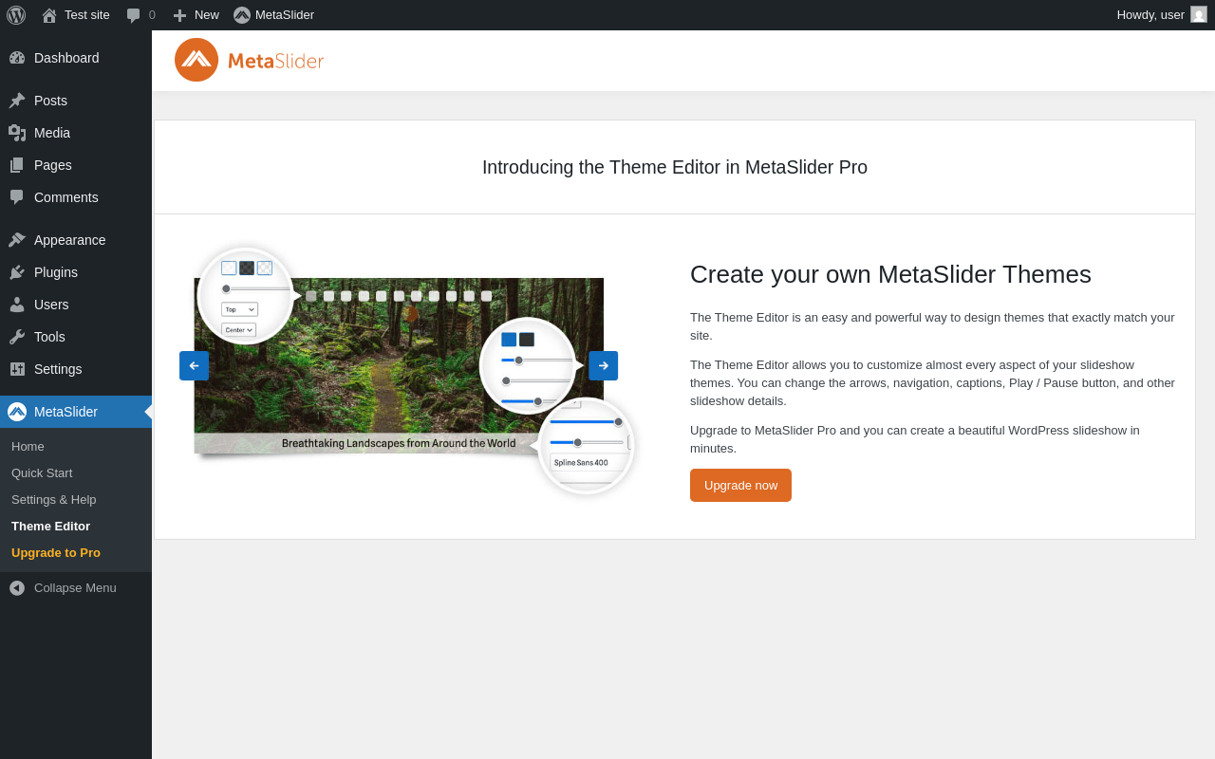This screenshot has width=1215, height=759.
Task: Open the Users menu item
Action: click(76, 305)
